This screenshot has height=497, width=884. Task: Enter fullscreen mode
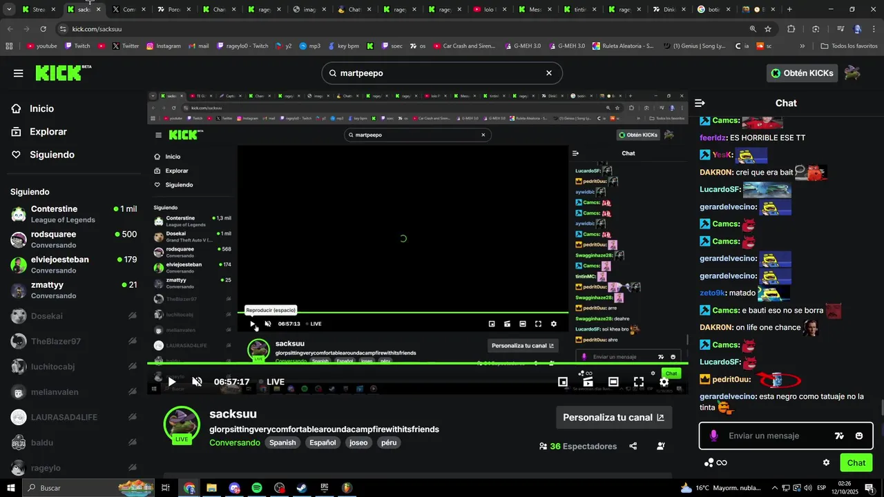pos(639,382)
